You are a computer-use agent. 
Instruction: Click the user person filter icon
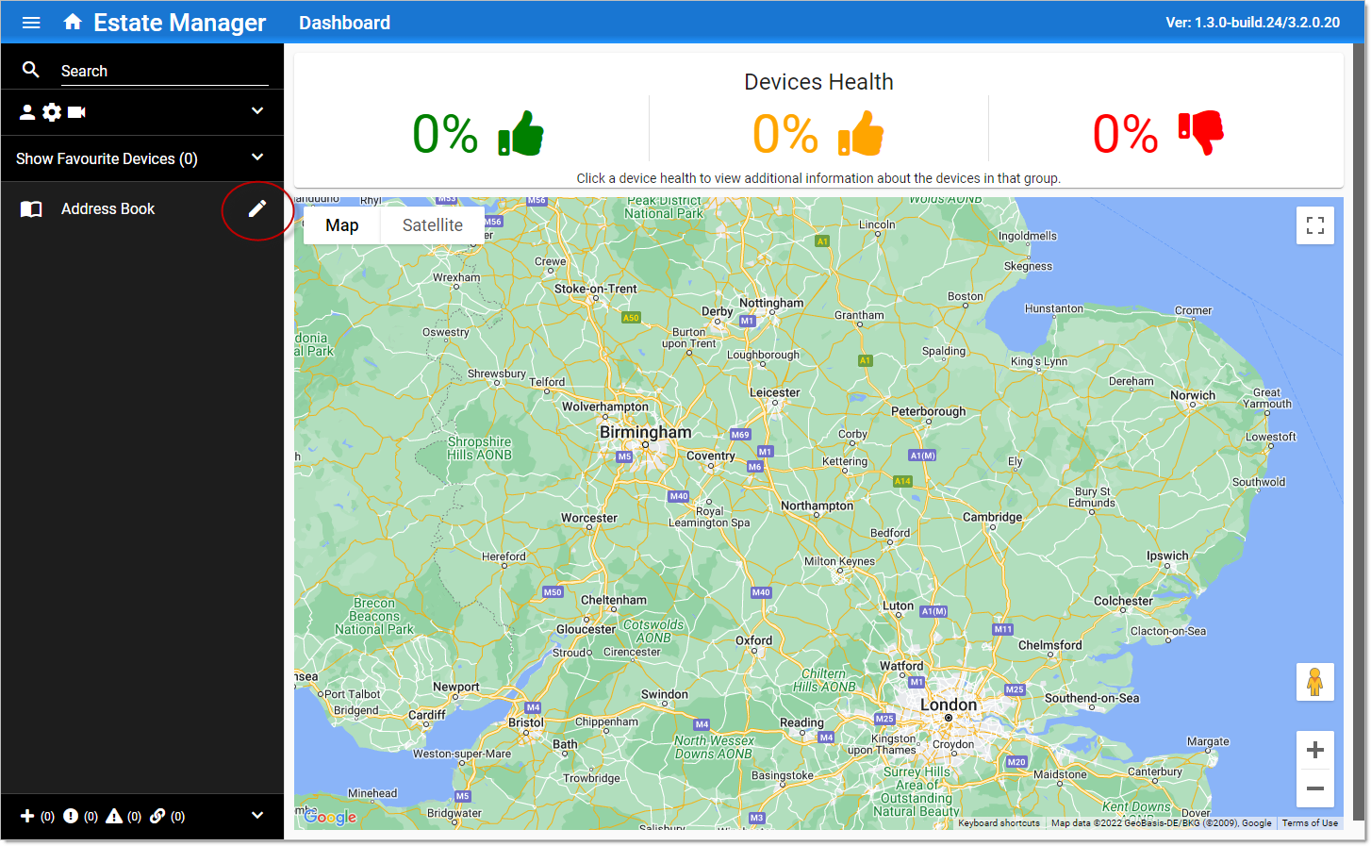27,112
